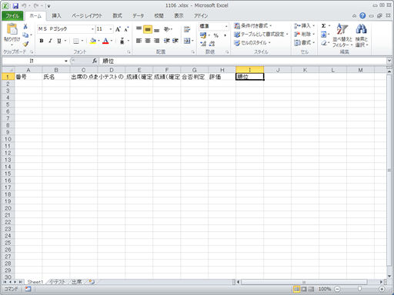Screen dimensions: 394x295
Task: Insert a new worksheet tab icon
Action: [92, 282]
